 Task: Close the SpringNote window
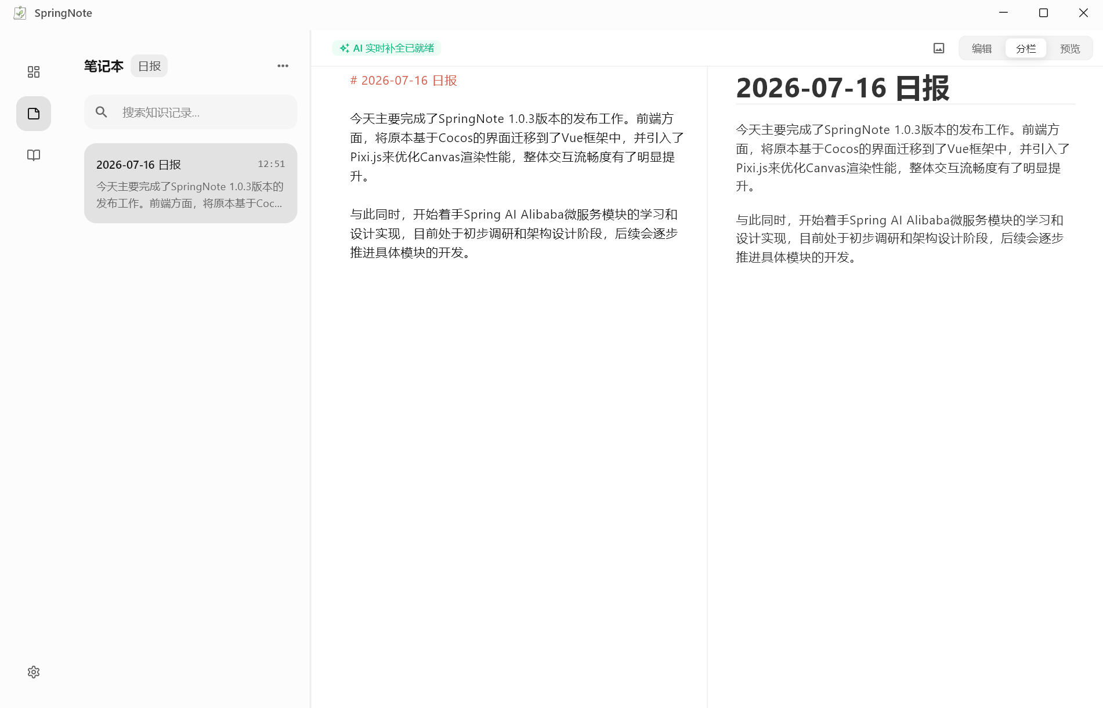pos(1083,13)
